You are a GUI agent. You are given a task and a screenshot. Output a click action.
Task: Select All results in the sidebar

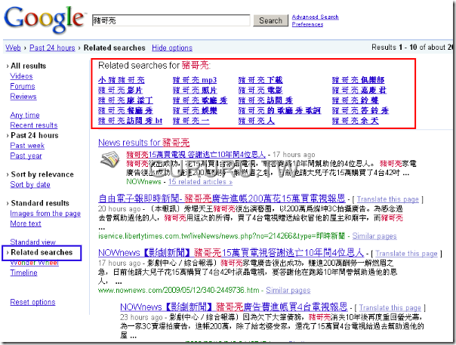click(28, 66)
